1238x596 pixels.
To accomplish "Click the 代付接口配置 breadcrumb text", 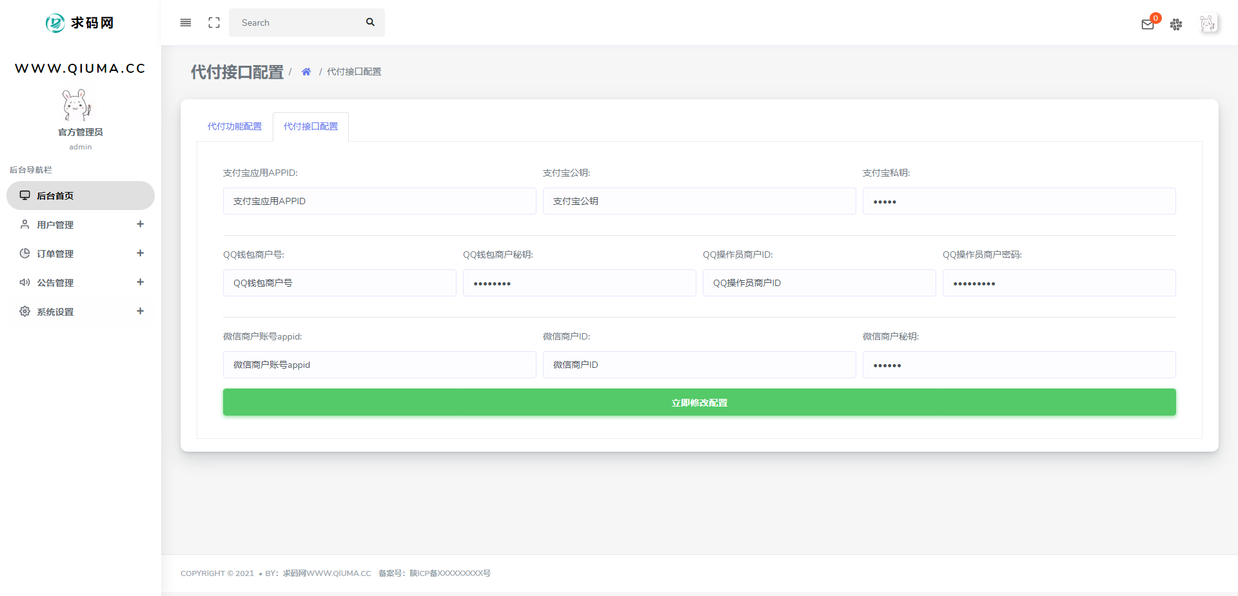I will (x=354, y=72).
